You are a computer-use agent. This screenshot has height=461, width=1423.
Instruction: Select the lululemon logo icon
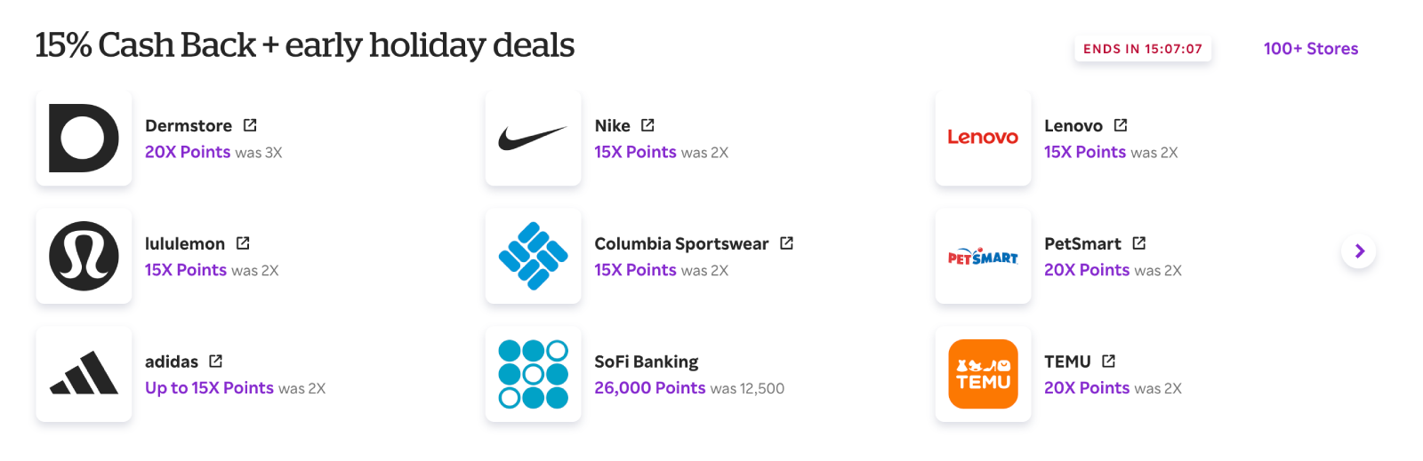[x=84, y=256]
